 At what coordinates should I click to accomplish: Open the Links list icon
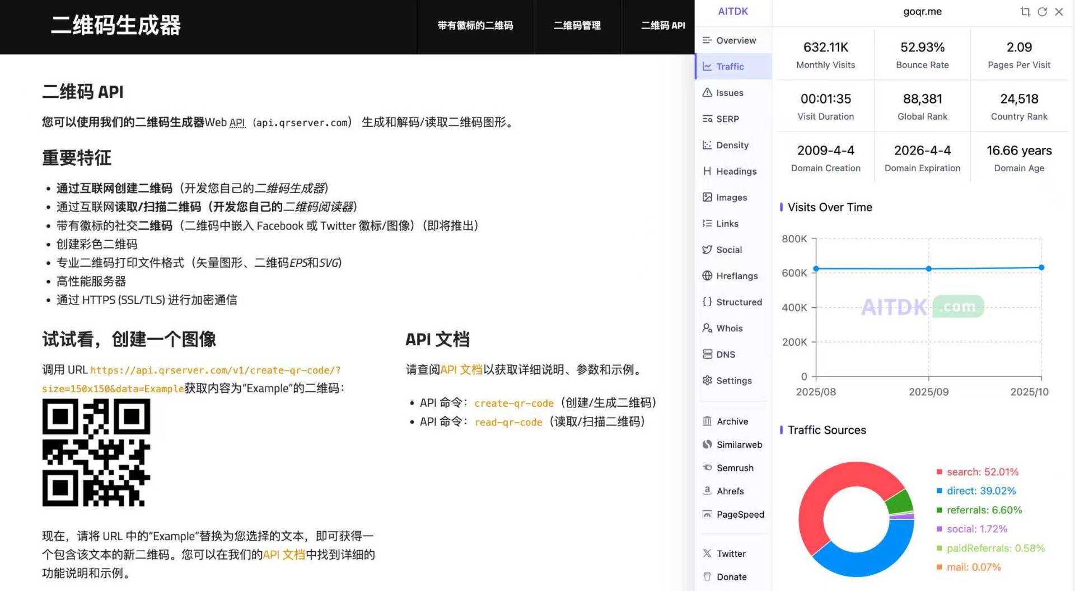tap(707, 223)
